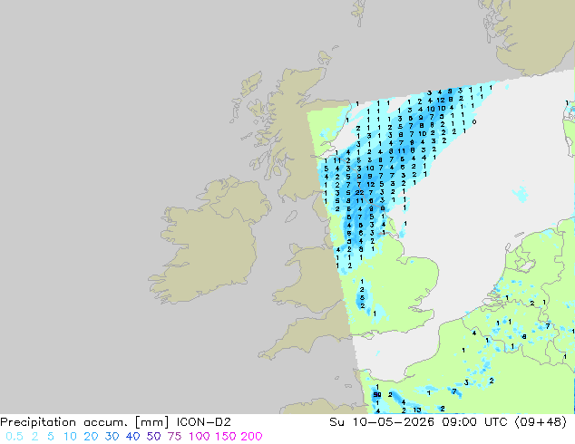The image size is (575, 444).
Task: Click the '22' precipitation value on the map
Action: 359,192
